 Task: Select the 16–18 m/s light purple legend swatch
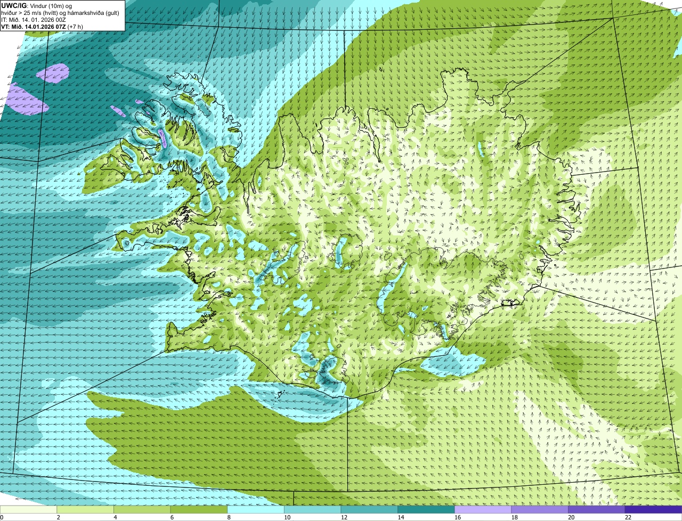coord(483,510)
